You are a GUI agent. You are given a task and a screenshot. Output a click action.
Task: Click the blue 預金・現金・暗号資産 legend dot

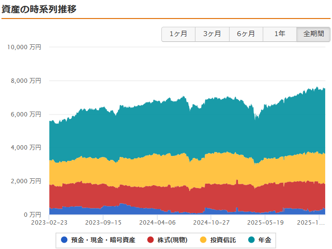pyautogui.click(x=64, y=240)
